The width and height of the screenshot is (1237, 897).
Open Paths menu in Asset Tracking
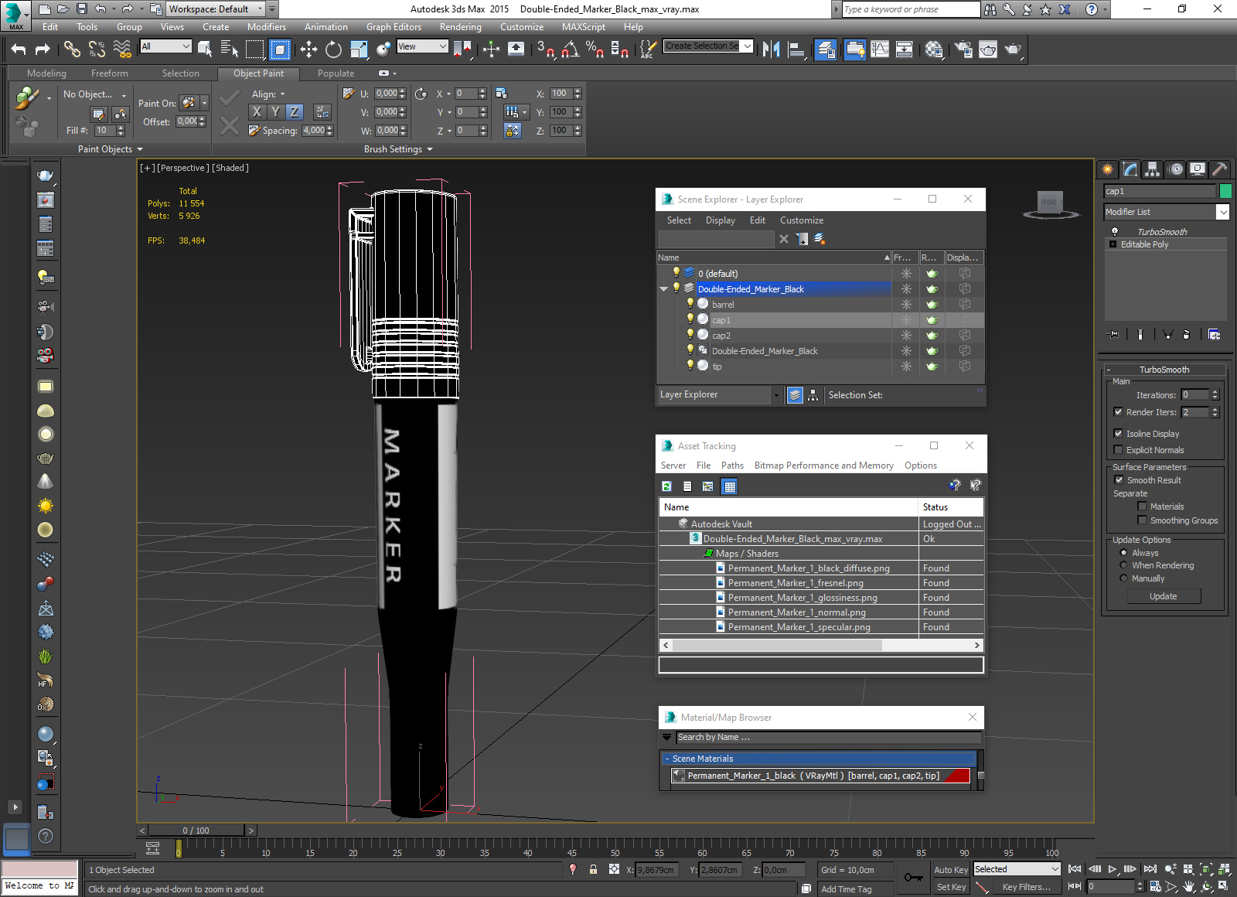coord(732,466)
